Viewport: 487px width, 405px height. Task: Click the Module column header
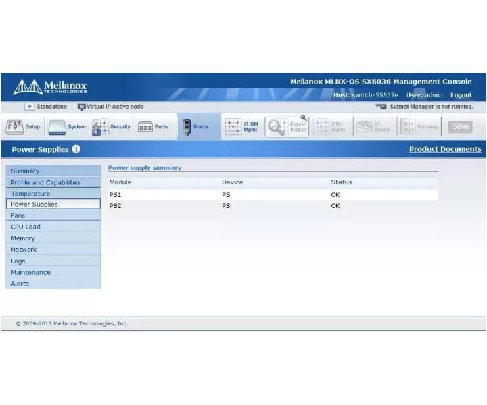(120, 182)
